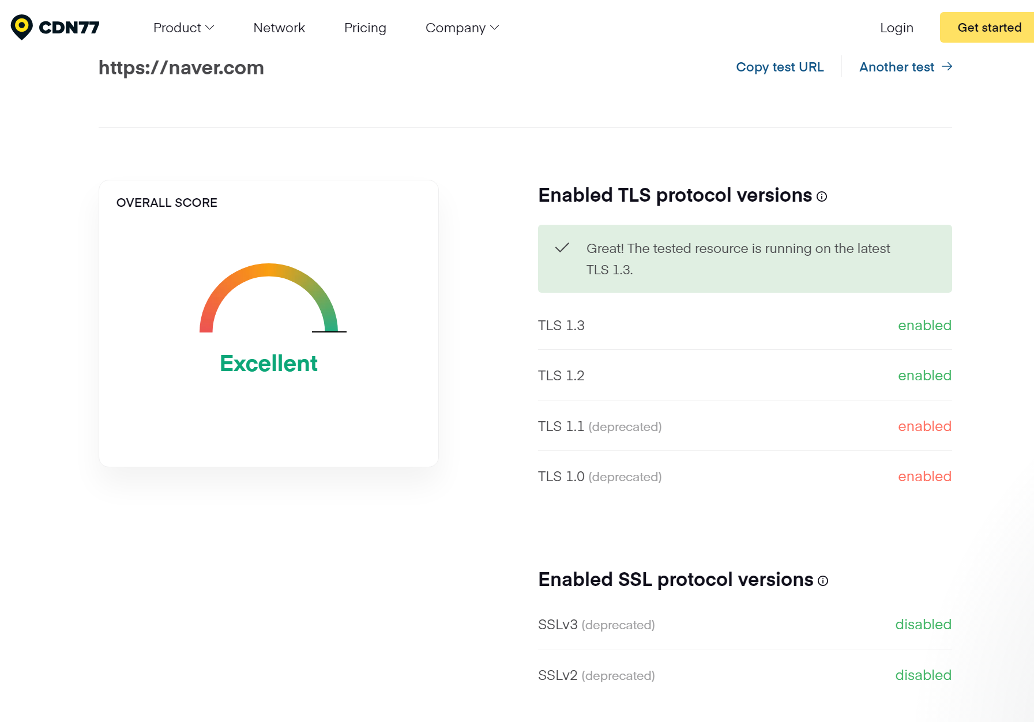This screenshot has height=722, width=1034.
Task: Click the Enabled TLS protocol versions heading
Action: click(x=675, y=195)
